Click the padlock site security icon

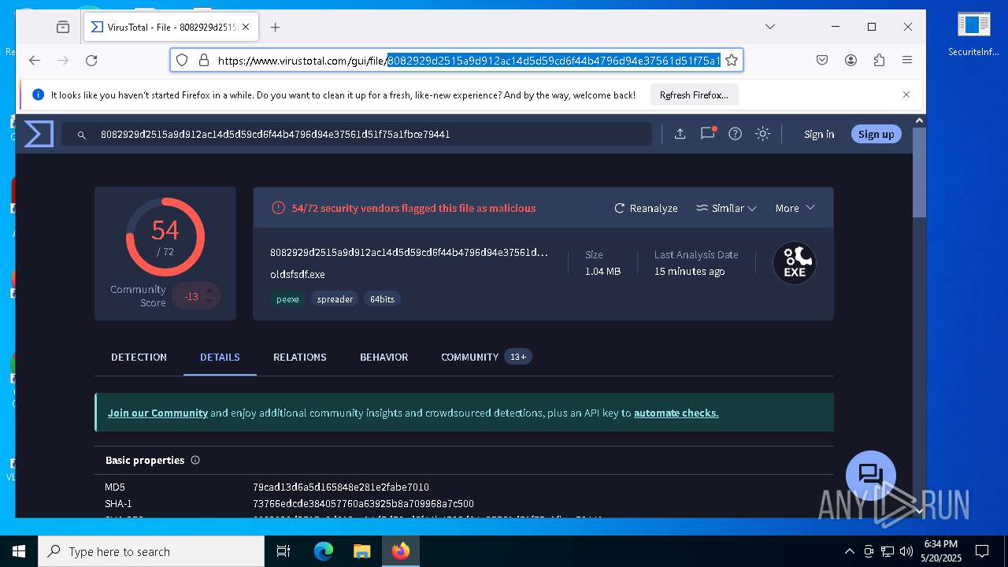pyautogui.click(x=203, y=61)
